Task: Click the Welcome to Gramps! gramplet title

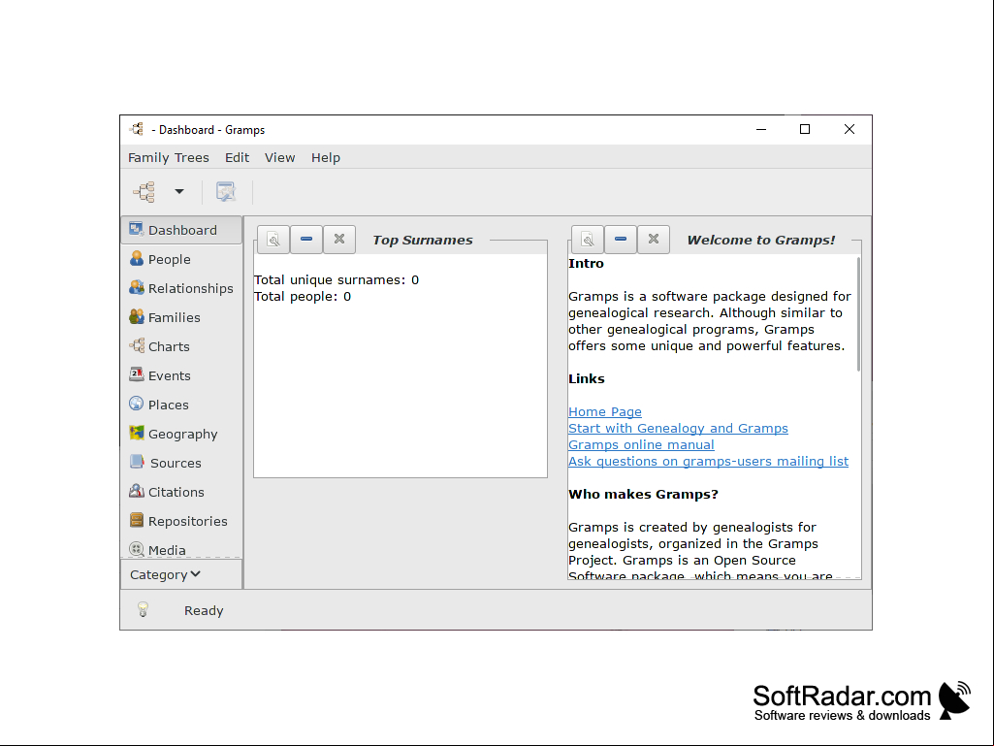Action: tap(760, 240)
